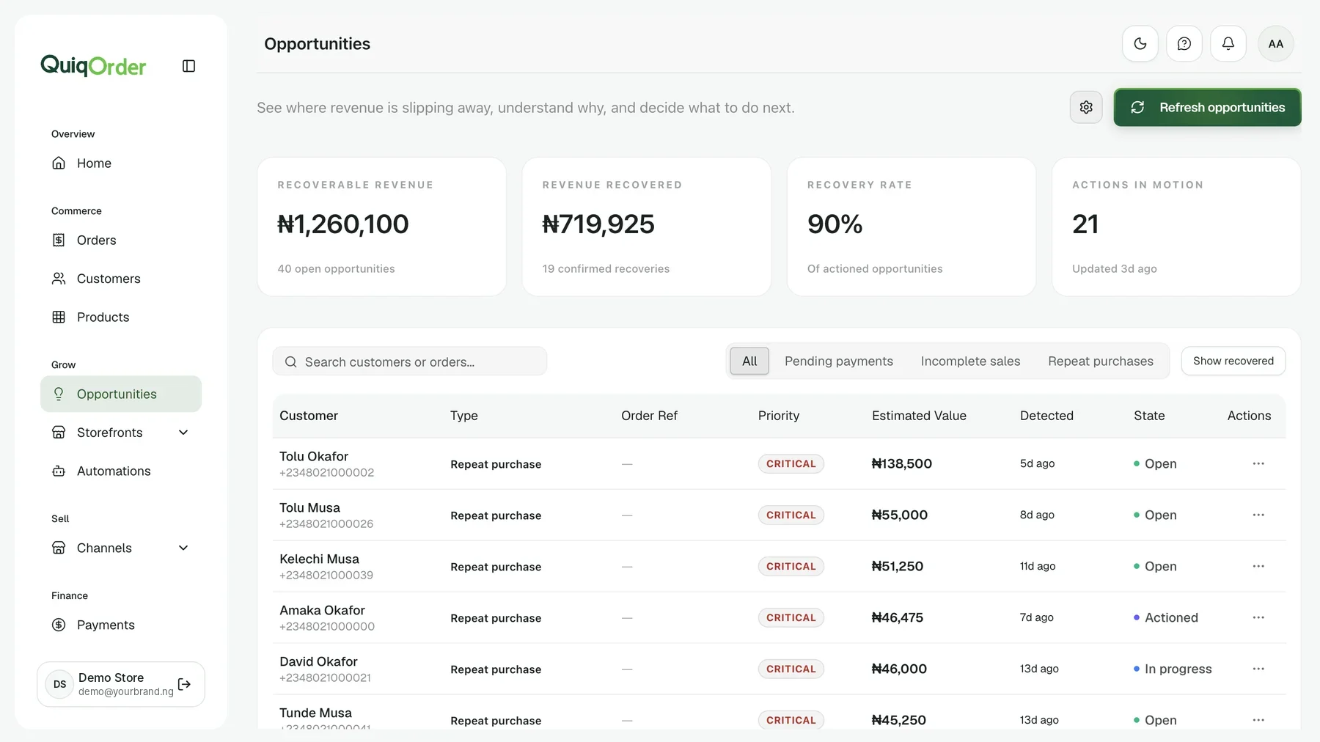This screenshot has height=742, width=1320.
Task: Open opportunities settings gear
Action: click(x=1086, y=108)
